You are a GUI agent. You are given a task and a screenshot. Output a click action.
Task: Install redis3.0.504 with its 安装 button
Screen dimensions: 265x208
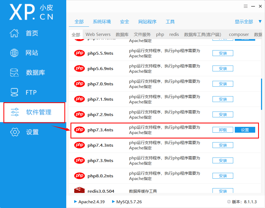(223, 191)
